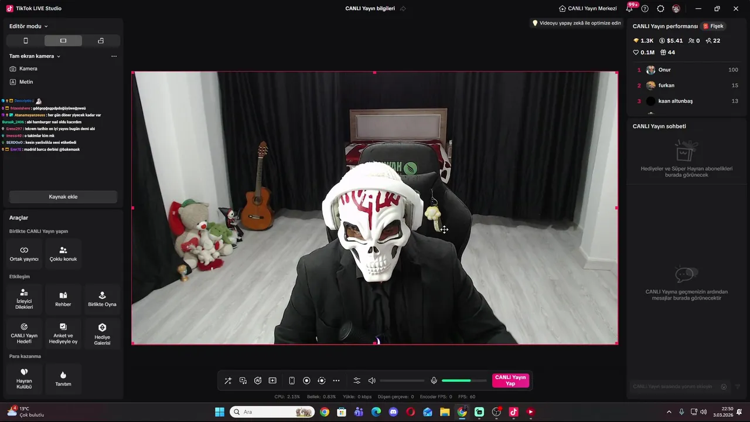Switch to landscape layout
The width and height of the screenshot is (750, 422).
63,40
